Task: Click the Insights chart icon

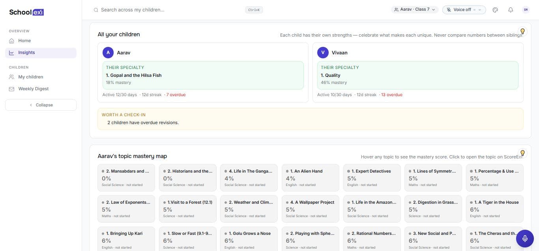Action: coord(11,53)
